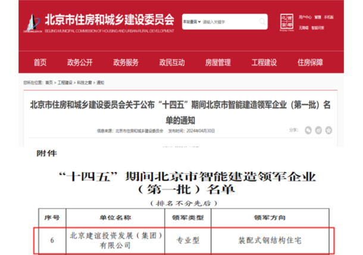
Task: Click the 单位名称 column header
Action: [x=115, y=217]
